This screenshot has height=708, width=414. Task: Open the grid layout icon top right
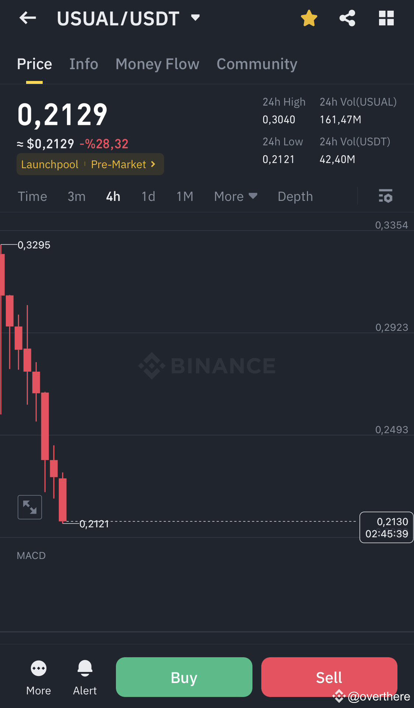click(x=386, y=18)
